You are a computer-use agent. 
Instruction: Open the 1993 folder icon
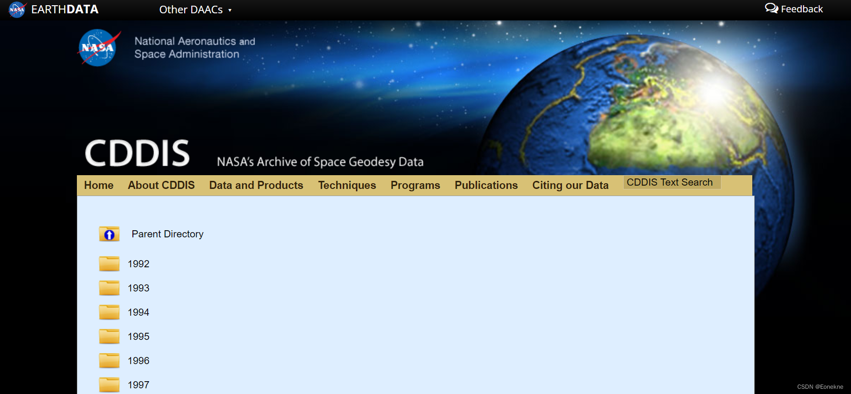coord(109,288)
